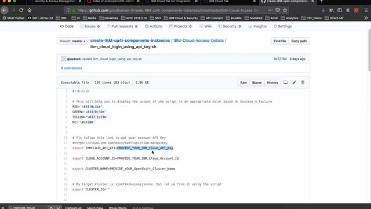Image resolution: width=371 pixels, height=209 pixels.
Task: Click the Copy path button
Action: 299,41
